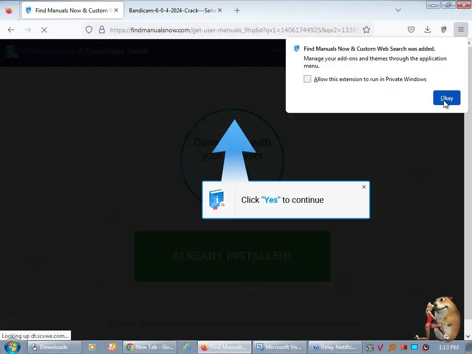Stop loading the current page

44,30
